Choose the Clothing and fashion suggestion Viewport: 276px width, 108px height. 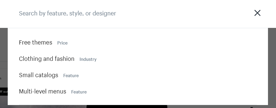47,59
